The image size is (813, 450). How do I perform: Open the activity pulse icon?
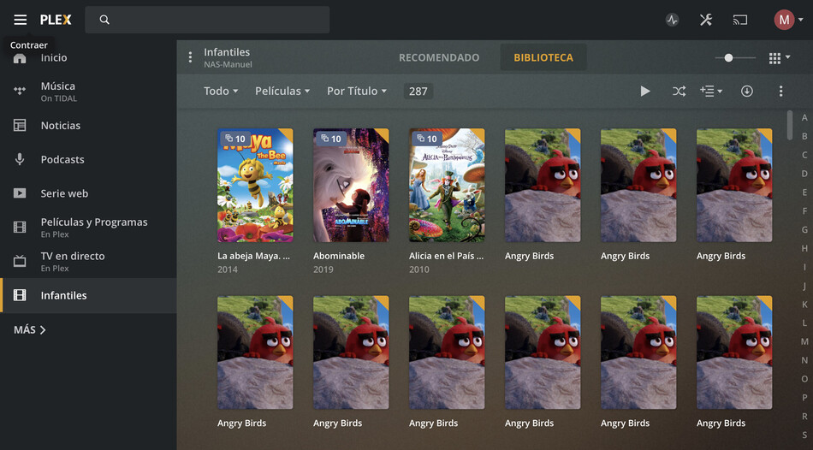coord(672,21)
